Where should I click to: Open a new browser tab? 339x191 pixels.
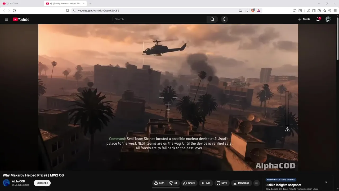pos(90,3)
